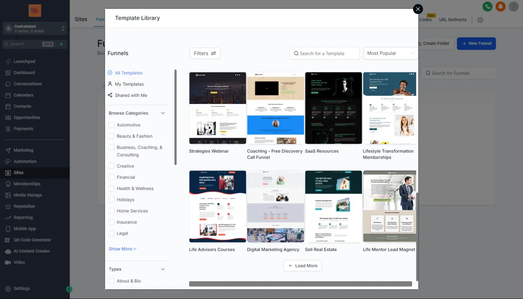Image resolution: width=523 pixels, height=299 pixels.
Task: Open Media Storage icon in sidebar
Action: pyautogui.click(x=8, y=195)
